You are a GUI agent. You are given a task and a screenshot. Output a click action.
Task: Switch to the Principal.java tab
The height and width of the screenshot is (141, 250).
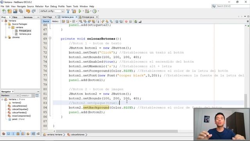88,17
